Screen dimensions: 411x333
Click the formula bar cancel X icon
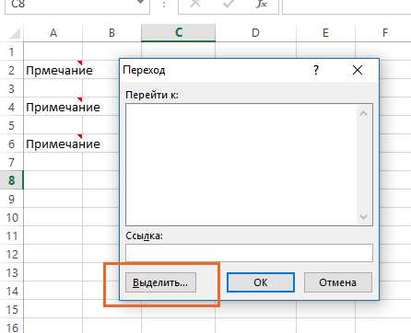pyautogui.click(x=195, y=4)
